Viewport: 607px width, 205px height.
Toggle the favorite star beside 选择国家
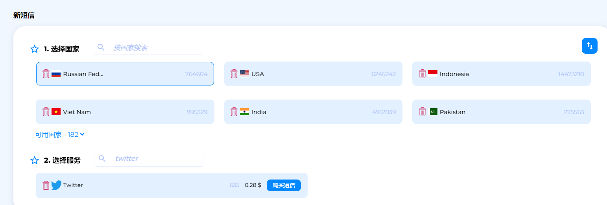click(35, 49)
